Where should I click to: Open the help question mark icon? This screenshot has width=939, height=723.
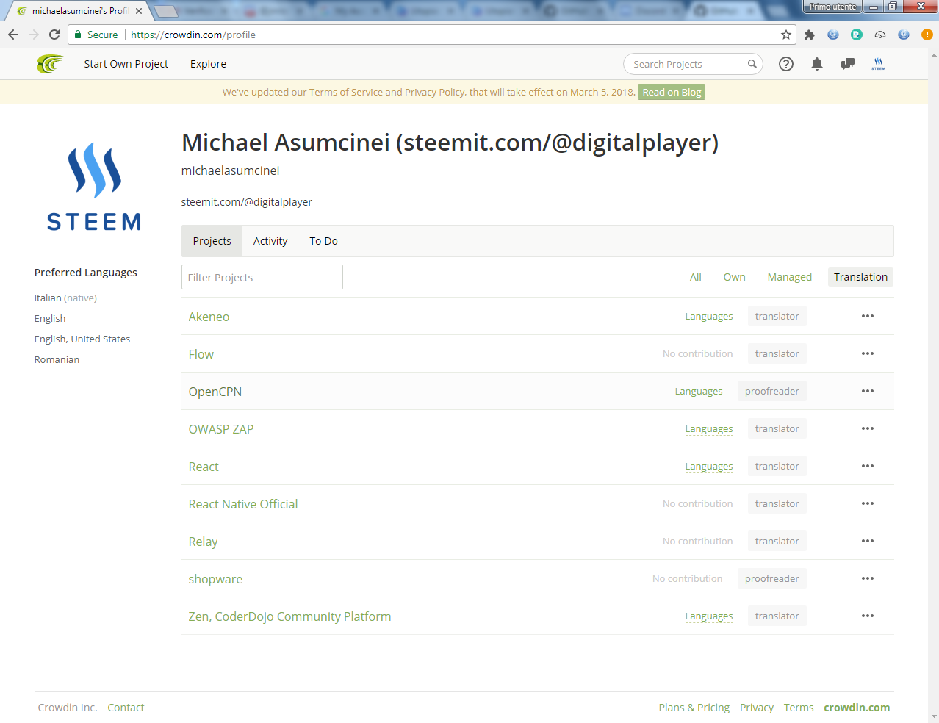pos(786,64)
